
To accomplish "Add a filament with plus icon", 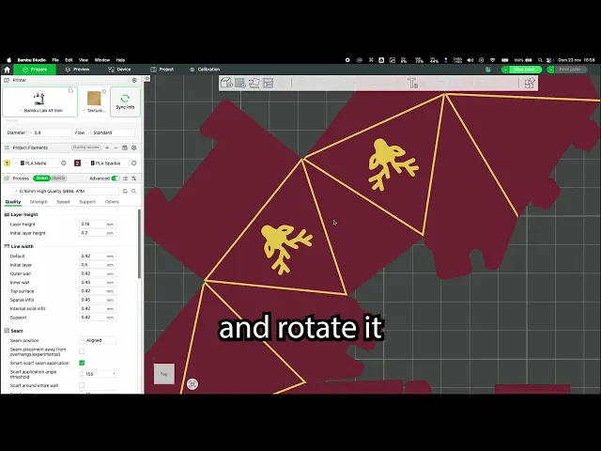I will pyautogui.click(x=107, y=148).
